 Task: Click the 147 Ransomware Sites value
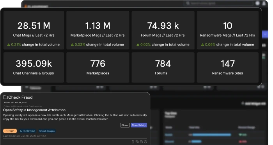pos(228,64)
